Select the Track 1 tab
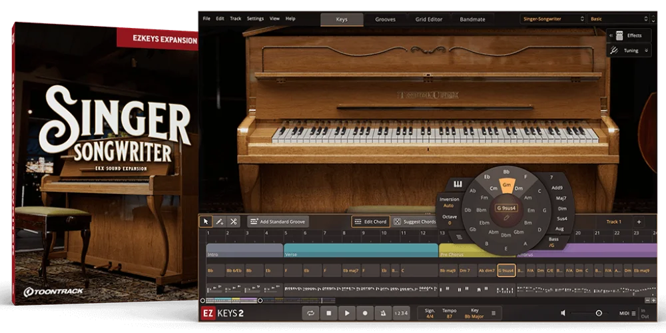 point(614,222)
